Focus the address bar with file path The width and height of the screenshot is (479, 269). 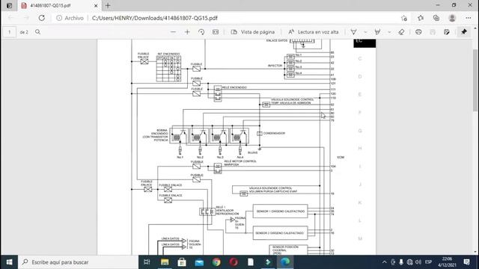[x=155, y=18]
